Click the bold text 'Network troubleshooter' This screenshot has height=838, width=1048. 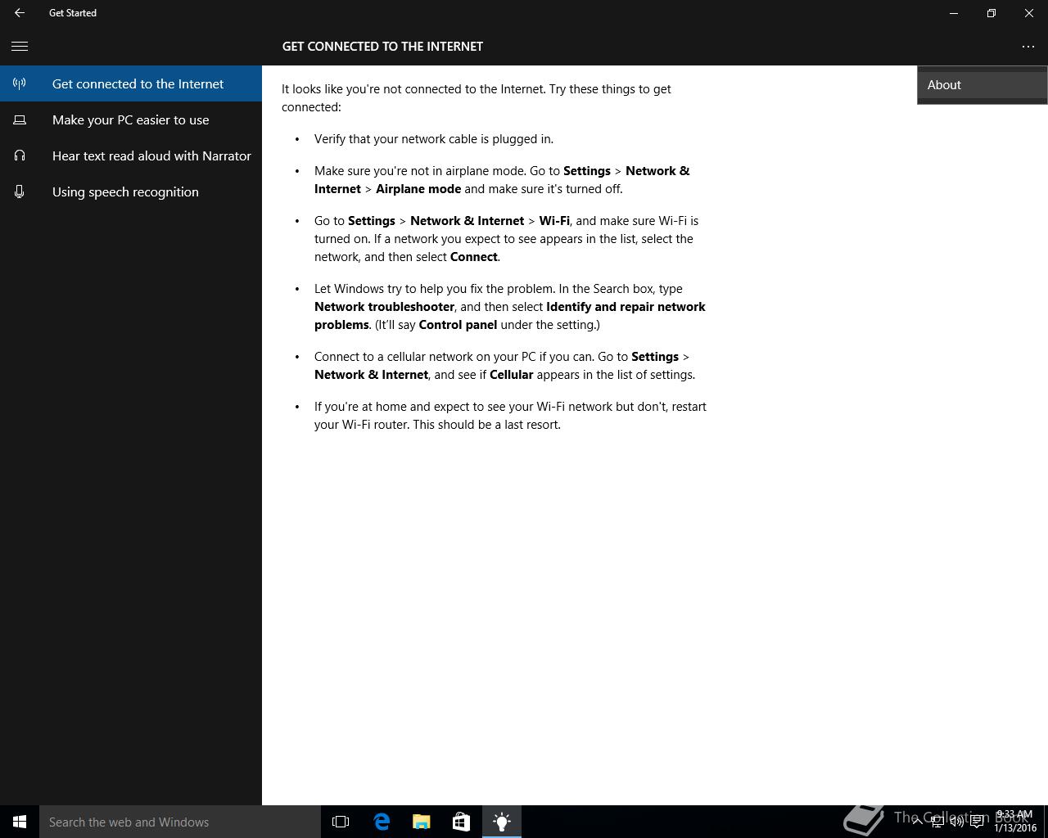point(384,307)
